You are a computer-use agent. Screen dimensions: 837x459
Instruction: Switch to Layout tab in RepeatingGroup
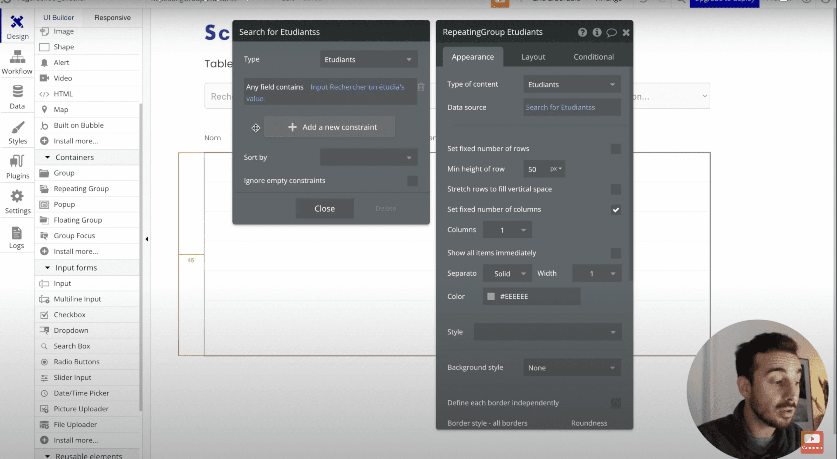[x=533, y=56]
